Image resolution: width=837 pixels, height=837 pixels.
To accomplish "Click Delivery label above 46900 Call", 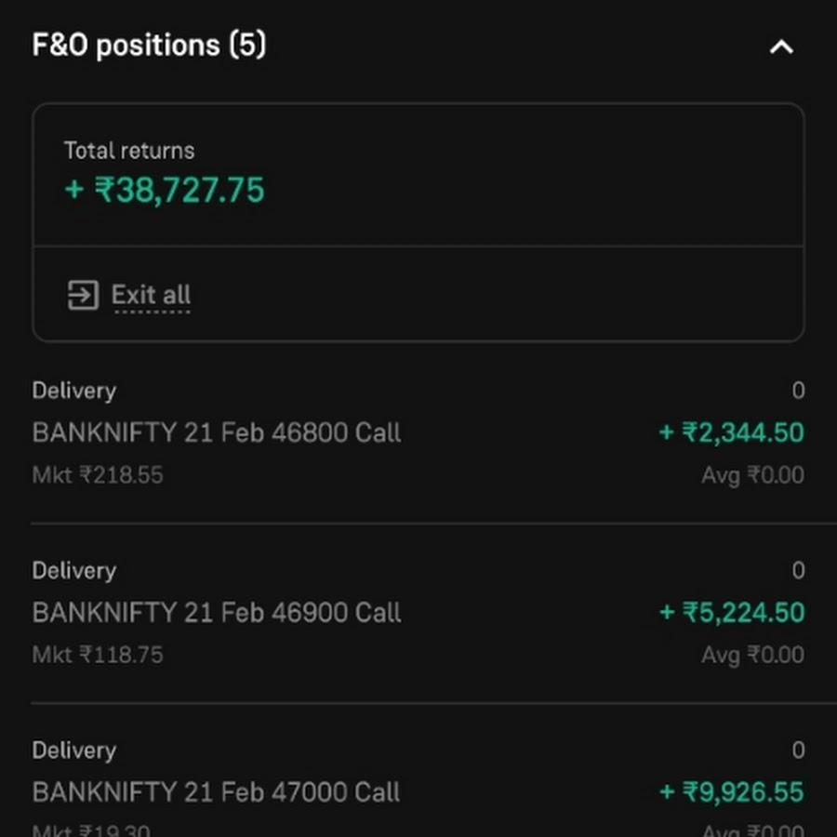I will point(74,571).
